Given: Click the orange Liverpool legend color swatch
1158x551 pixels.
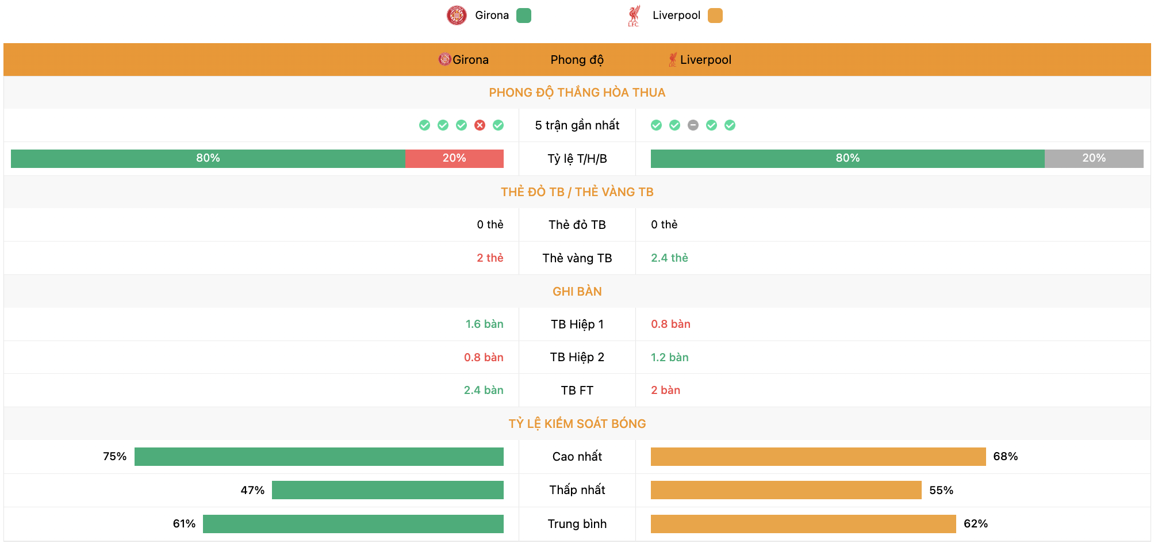Looking at the screenshot, I should click(715, 16).
